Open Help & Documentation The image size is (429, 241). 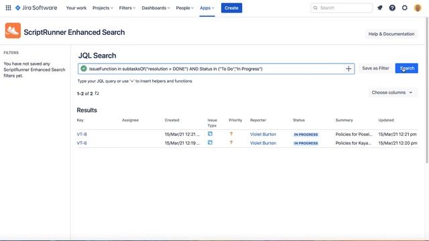[x=391, y=34]
